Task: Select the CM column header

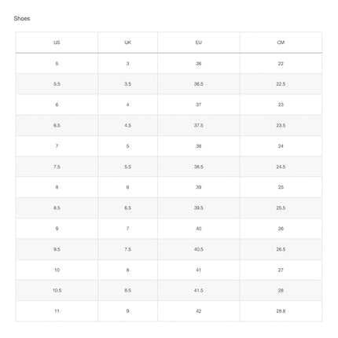Action: [281, 42]
